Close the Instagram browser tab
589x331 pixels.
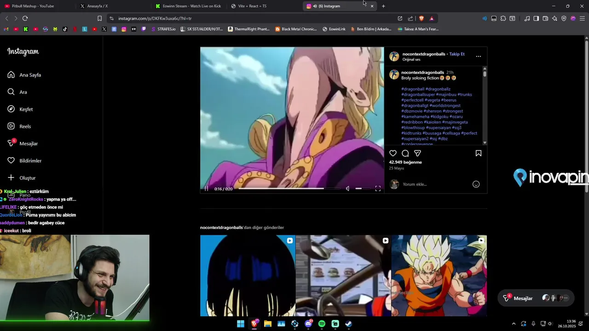click(372, 6)
